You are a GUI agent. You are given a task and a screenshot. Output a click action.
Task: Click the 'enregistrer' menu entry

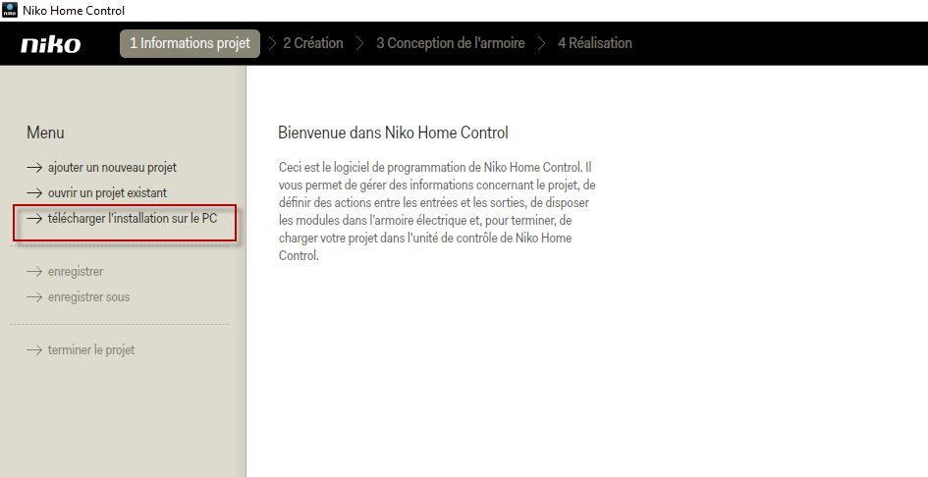tap(76, 272)
